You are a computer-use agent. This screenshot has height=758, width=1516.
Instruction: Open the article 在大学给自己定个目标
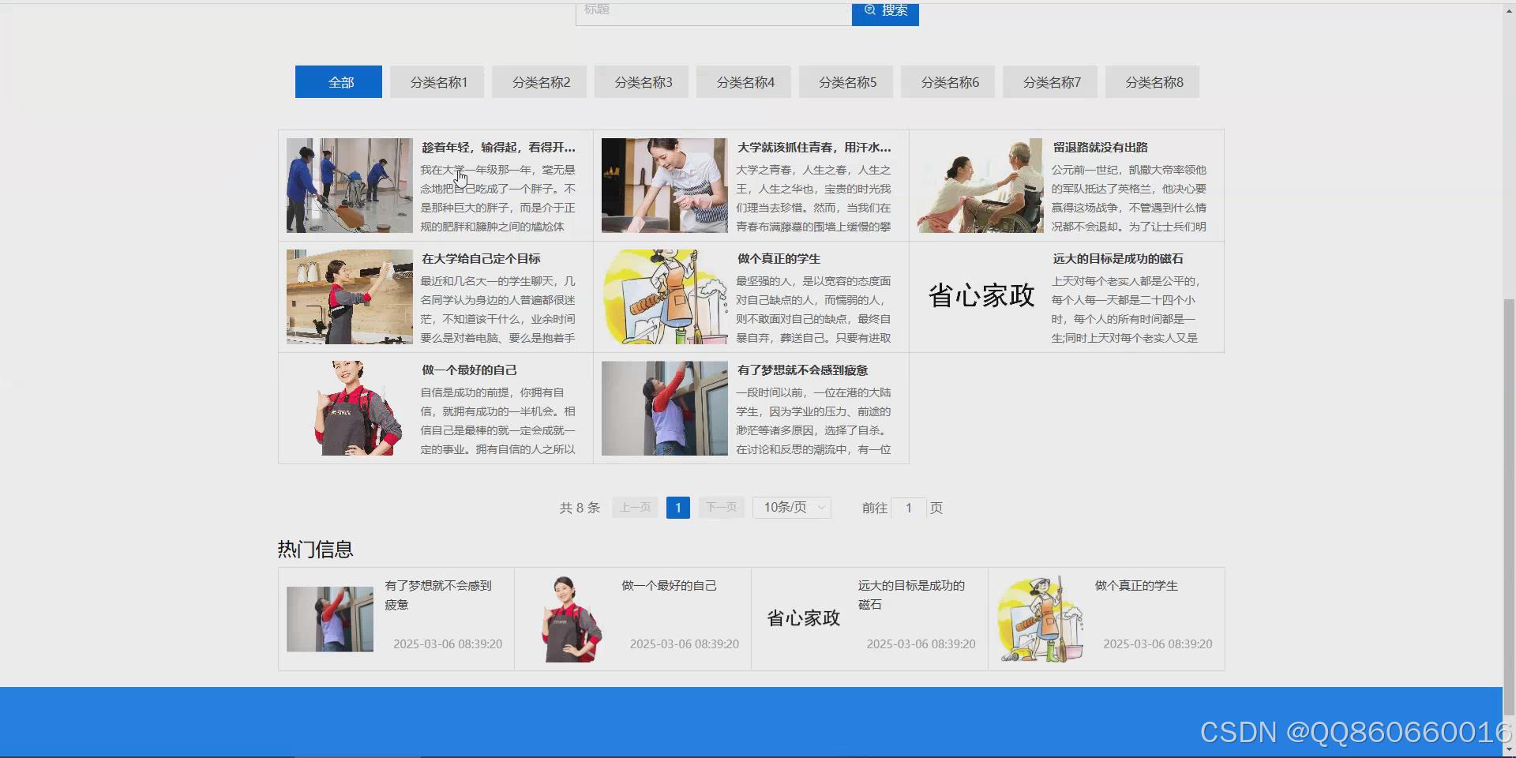(480, 258)
